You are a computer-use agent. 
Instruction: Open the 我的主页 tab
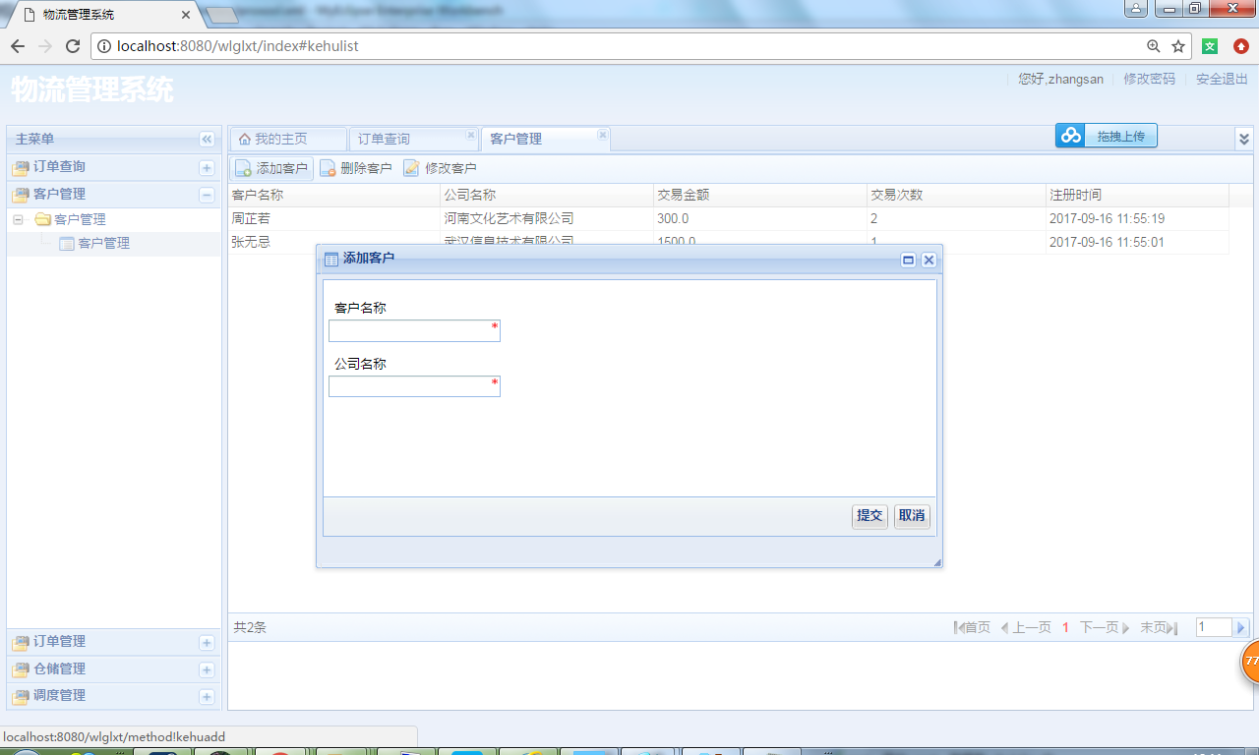point(285,138)
